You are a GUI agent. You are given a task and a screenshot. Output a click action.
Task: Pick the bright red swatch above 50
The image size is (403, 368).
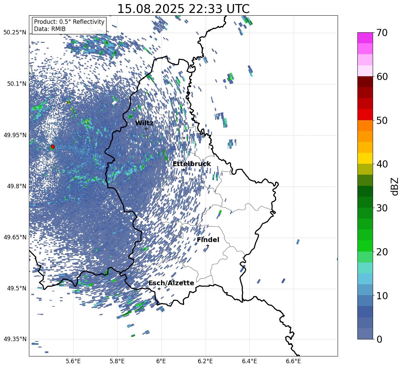pyautogui.click(x=365, y=115)
